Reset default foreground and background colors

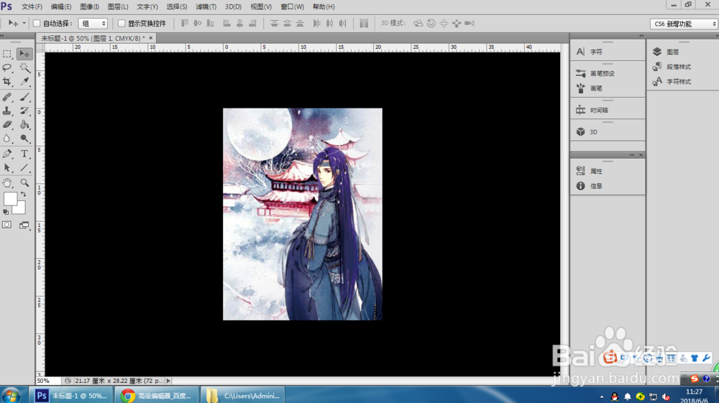click(x=6, y=212)
